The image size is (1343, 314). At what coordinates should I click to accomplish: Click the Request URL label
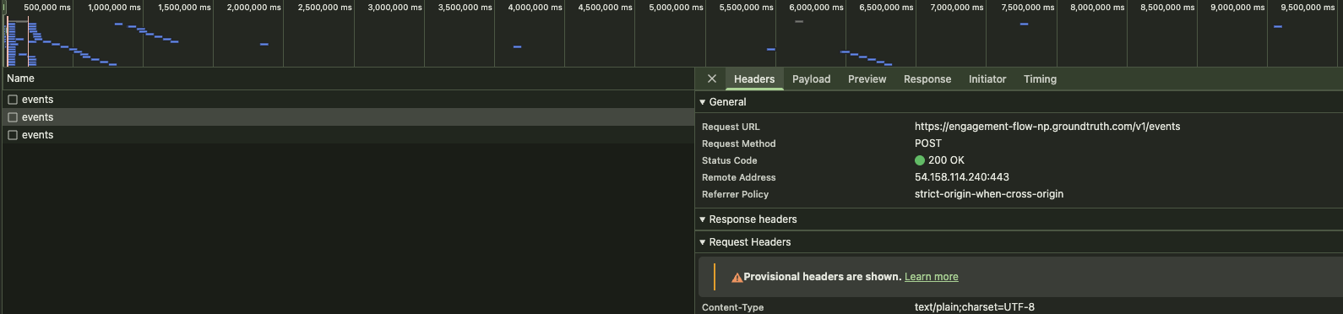tap(731, 127)
